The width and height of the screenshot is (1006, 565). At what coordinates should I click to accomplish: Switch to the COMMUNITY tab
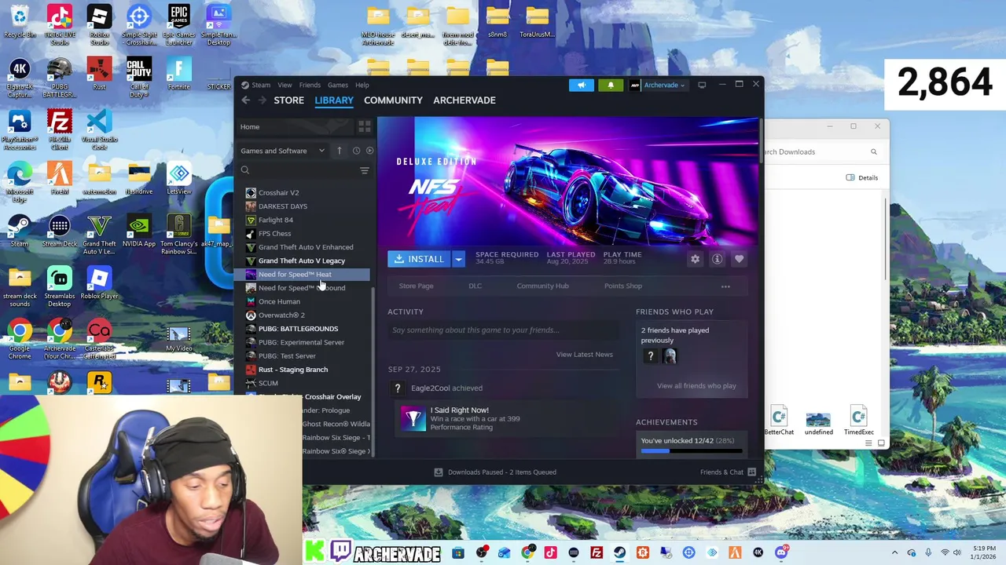pyautogui.click(x=393, y=100)
